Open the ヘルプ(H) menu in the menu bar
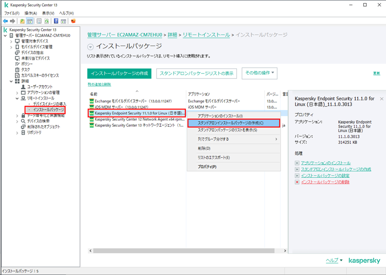 67,13
